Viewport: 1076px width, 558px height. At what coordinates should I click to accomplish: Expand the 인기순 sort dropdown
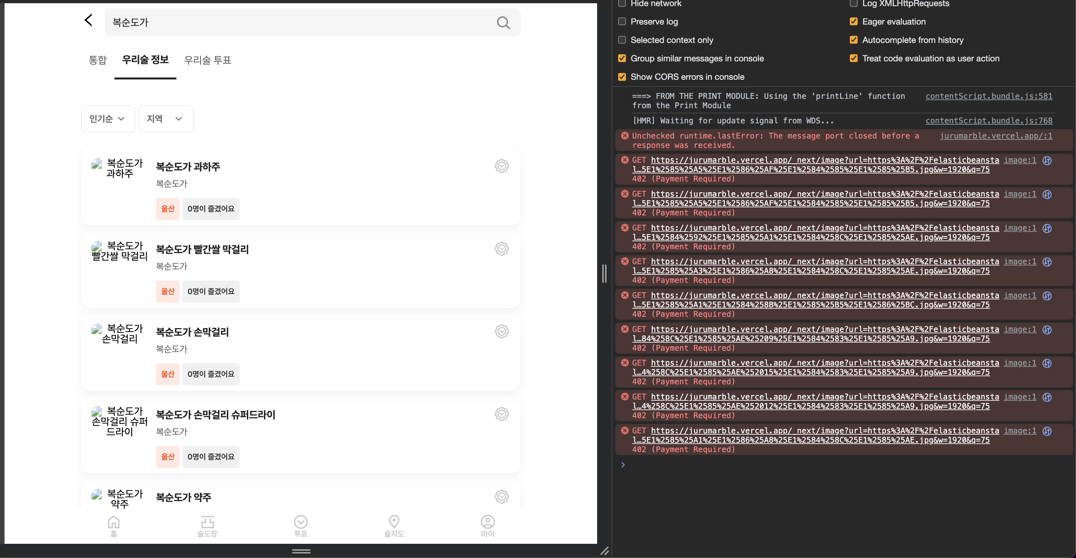[x=108, y=119]
